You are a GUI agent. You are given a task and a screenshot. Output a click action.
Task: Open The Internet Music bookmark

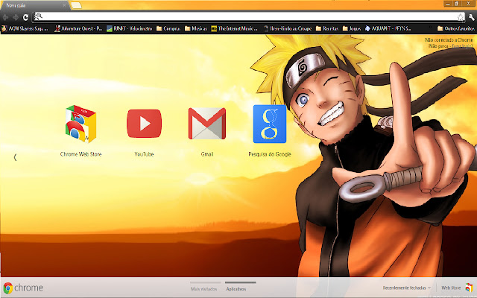point(234,28)
